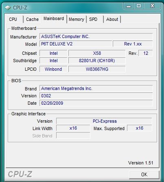Select the Mainboard tab

click(54, 19)
